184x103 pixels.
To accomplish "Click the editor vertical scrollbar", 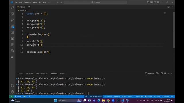I will click(x=174, y=30).
